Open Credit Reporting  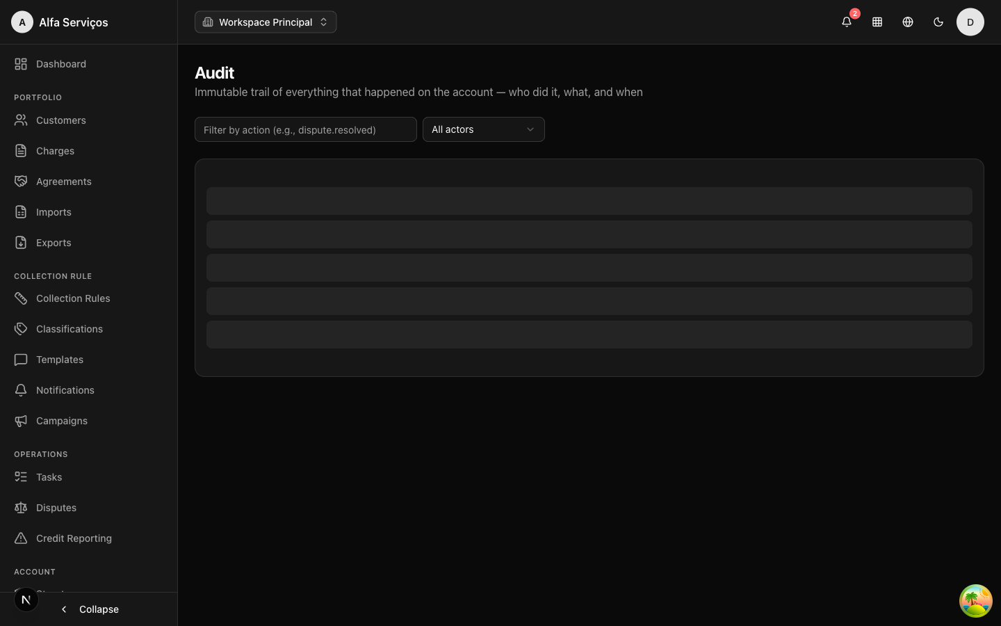pyautogui.click(x=88, y=538)
